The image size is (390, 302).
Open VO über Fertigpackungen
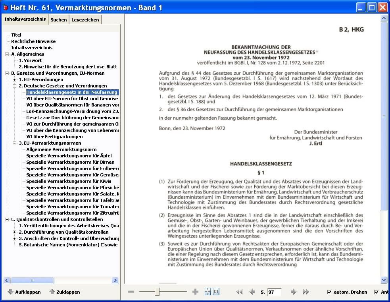coord(54,137)
